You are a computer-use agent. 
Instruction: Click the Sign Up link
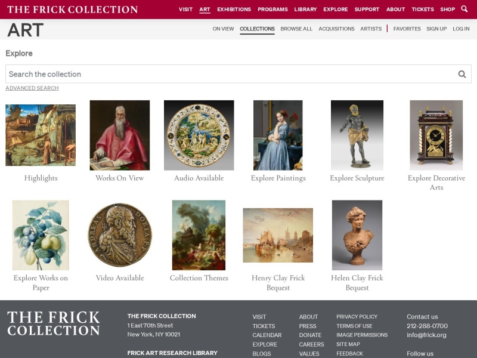[436, 29]
